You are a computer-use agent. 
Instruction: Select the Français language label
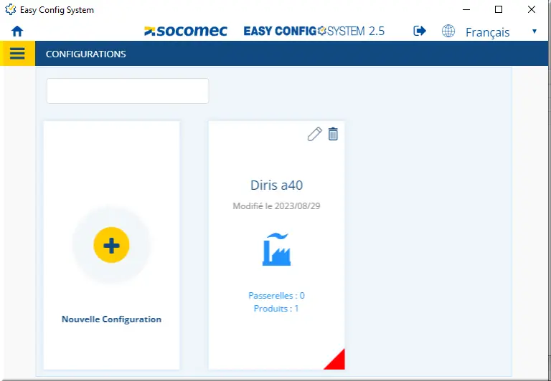point(487,32)
